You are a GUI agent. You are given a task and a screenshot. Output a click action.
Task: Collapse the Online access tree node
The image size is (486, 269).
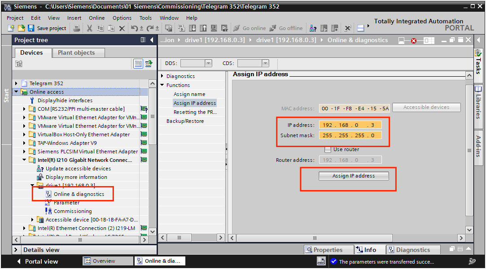point(17,92)
